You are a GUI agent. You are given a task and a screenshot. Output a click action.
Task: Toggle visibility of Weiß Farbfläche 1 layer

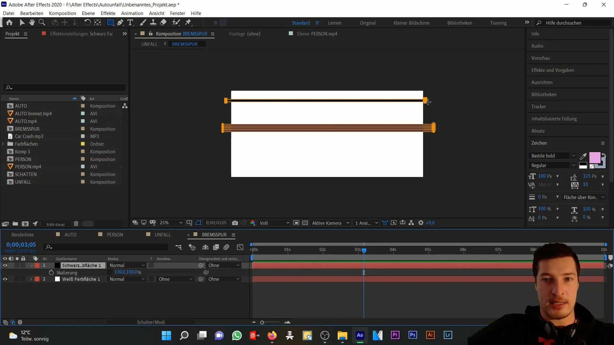tap(5, 279)
